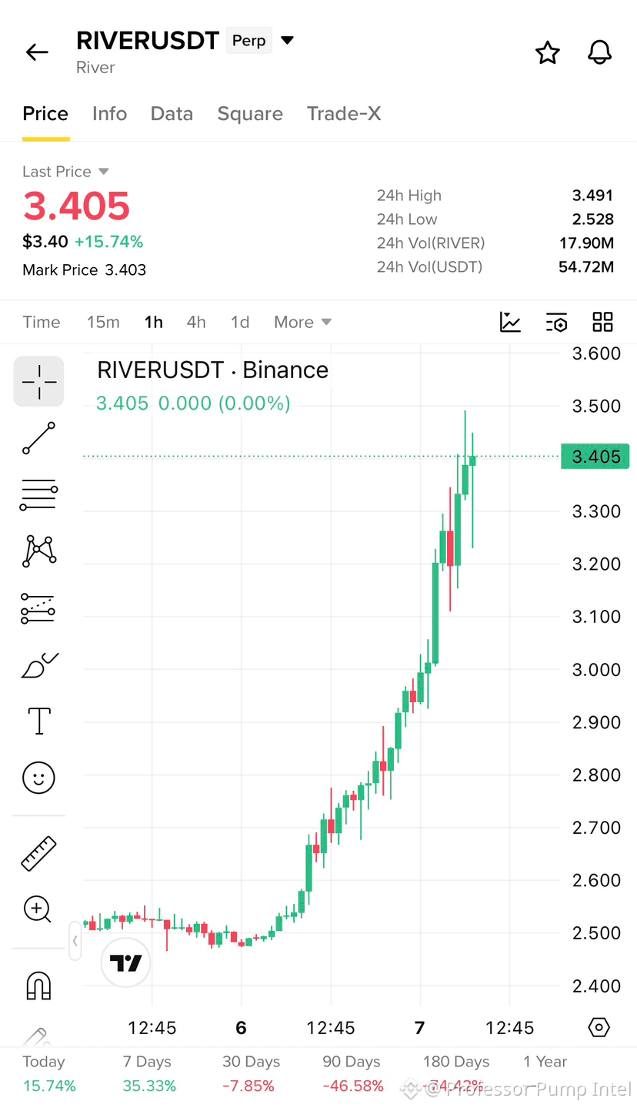The image size is (637, 1108).
Task: Activate the zoom-in magnifier tool
Action: (x=38, y=909)
